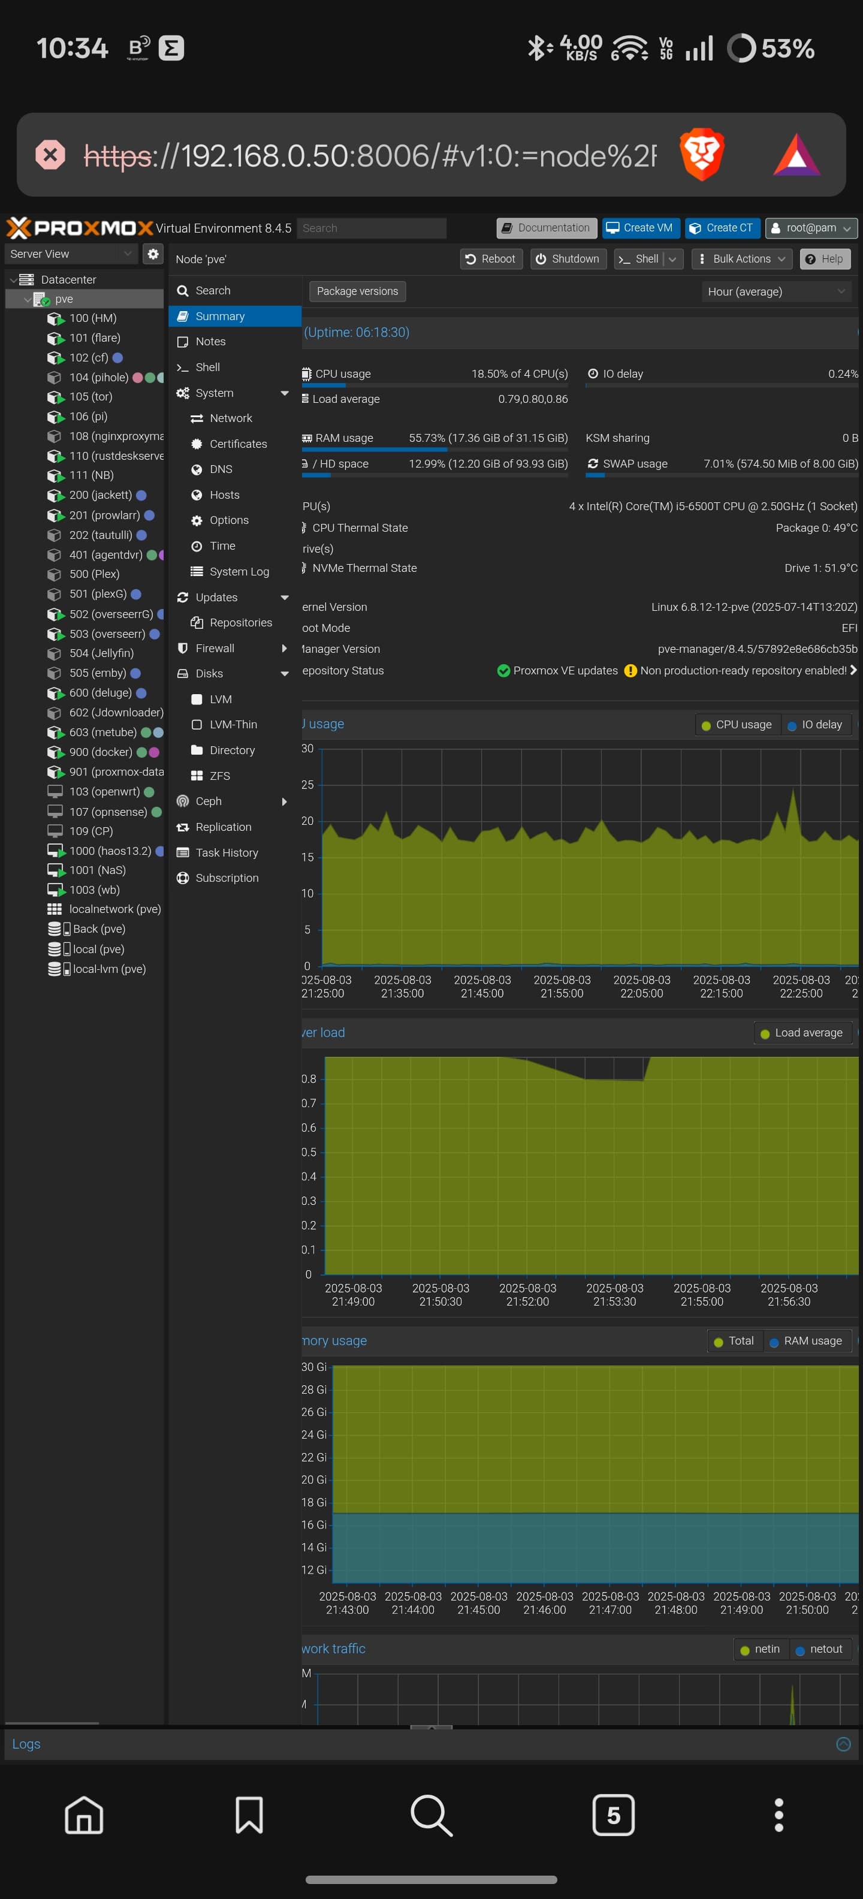
Task: Collapse the Datacenter tree node
Action: pyautogui.click(x=13, y=279)
